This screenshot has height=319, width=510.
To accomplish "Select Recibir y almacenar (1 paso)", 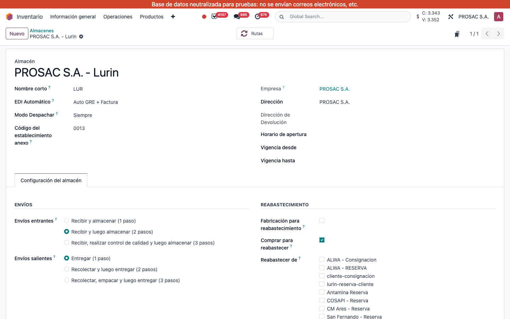I will pos(67,220).
